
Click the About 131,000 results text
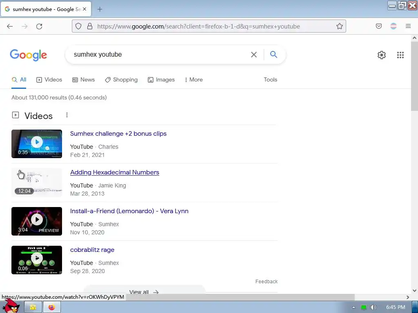click(59, 97)
